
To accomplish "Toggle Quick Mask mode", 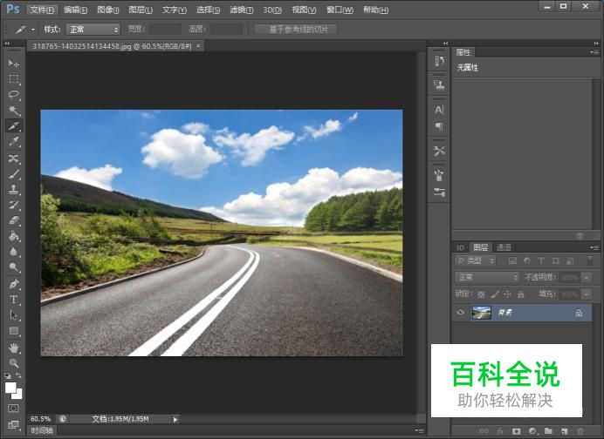I will pos(13,409).
